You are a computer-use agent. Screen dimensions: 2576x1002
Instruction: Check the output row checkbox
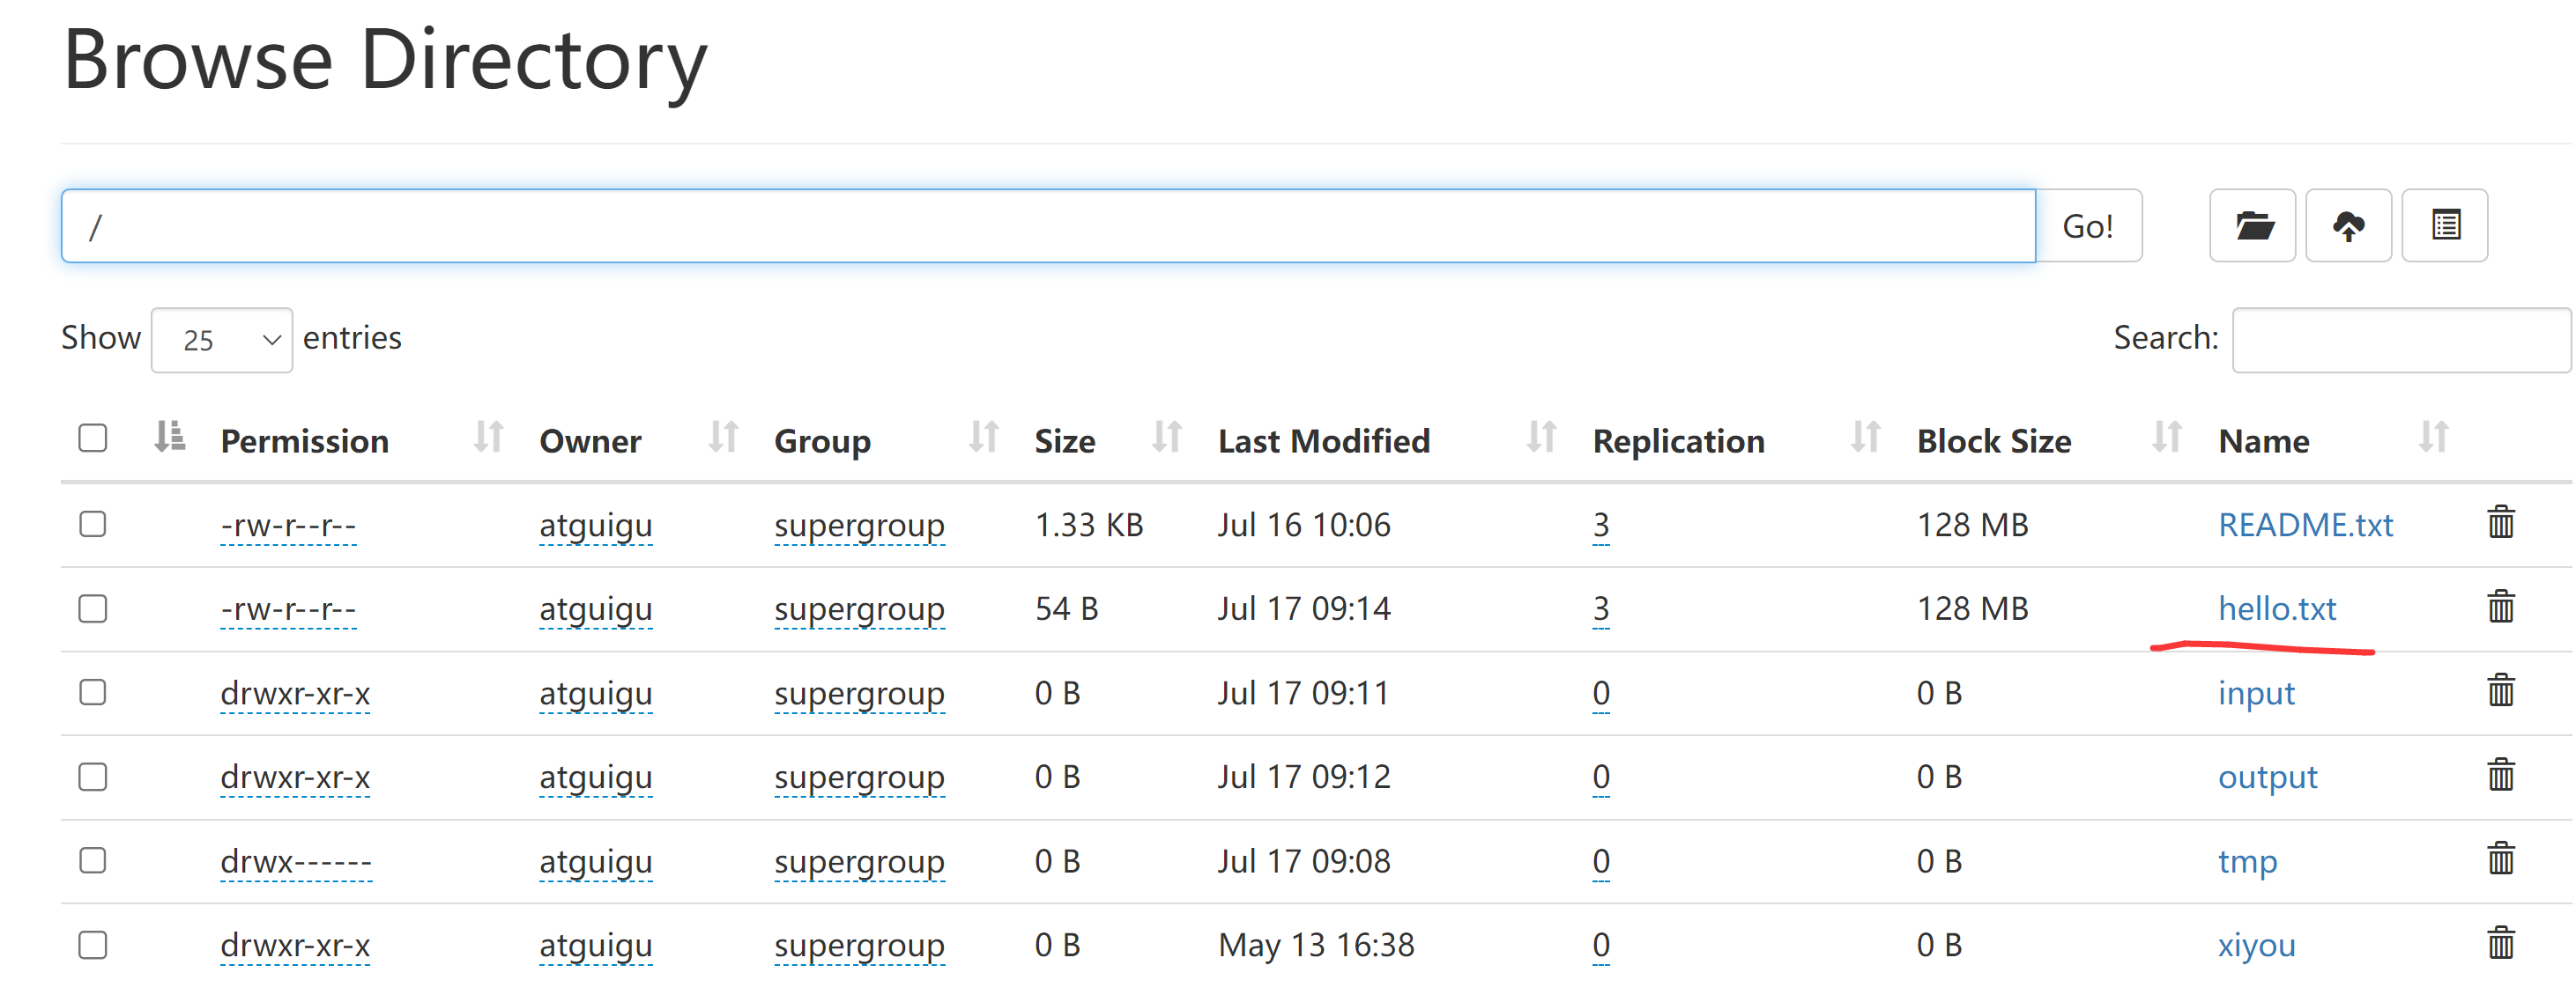(x=93, y=777)
